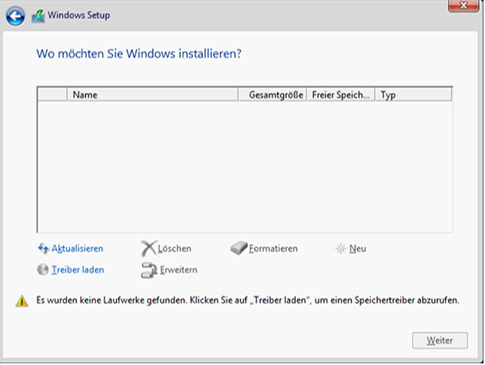Sort by the Freier Speich... column header
485x365 pixels.
(x=341, y=94)
